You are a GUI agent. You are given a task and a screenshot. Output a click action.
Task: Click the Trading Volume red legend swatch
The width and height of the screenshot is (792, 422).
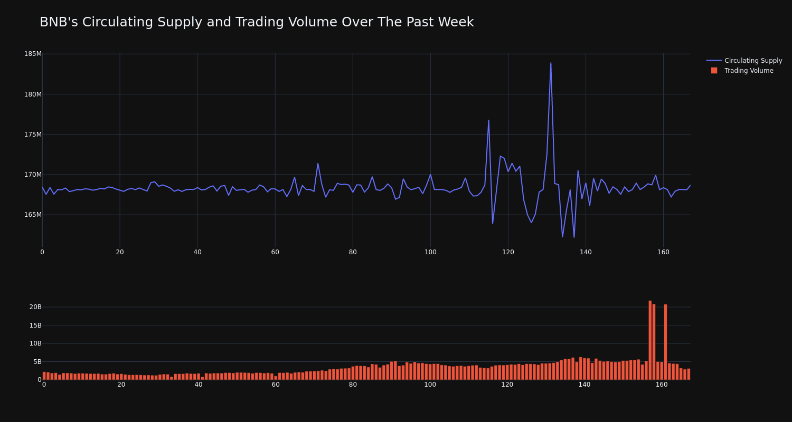[714, 71]
